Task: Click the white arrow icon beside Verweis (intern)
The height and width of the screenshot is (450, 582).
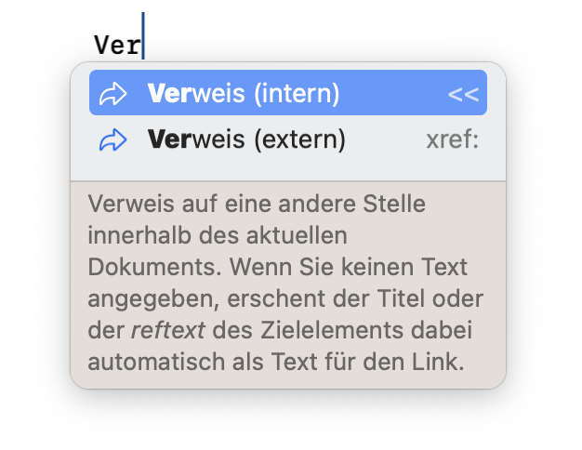Action: click(112, 94)
